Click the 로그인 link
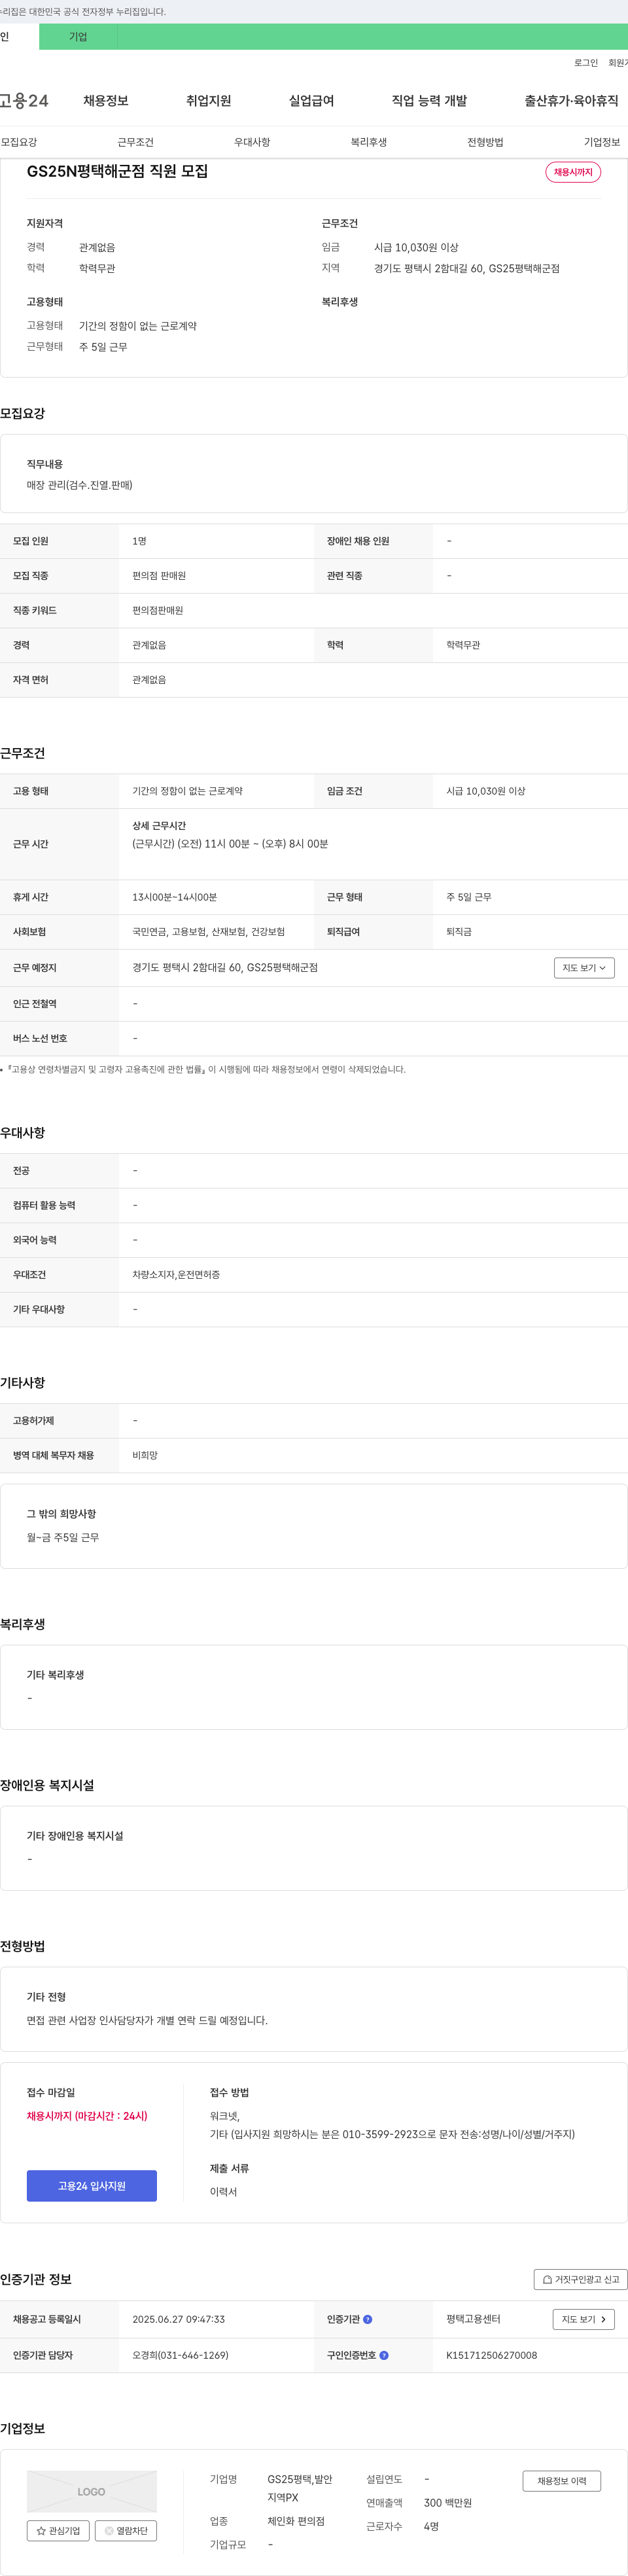 pos(586,63)
